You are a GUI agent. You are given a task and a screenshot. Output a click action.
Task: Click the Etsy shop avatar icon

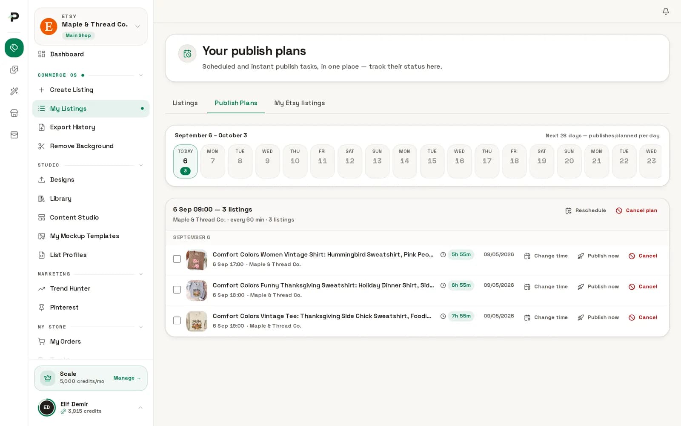pyautogui.click(x=49, y=26)
